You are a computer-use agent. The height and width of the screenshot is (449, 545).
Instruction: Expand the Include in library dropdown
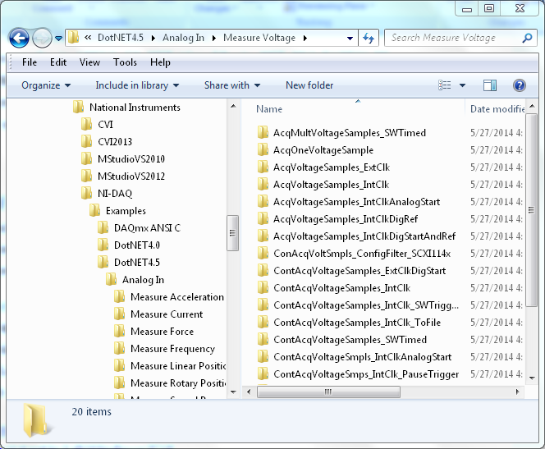tap(137, 85)
